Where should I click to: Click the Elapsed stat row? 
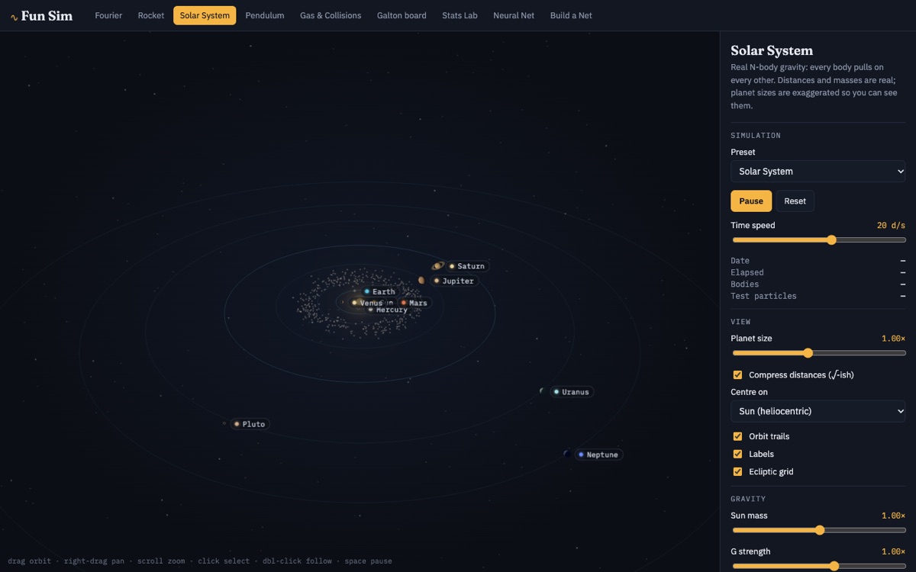point(818,272)
